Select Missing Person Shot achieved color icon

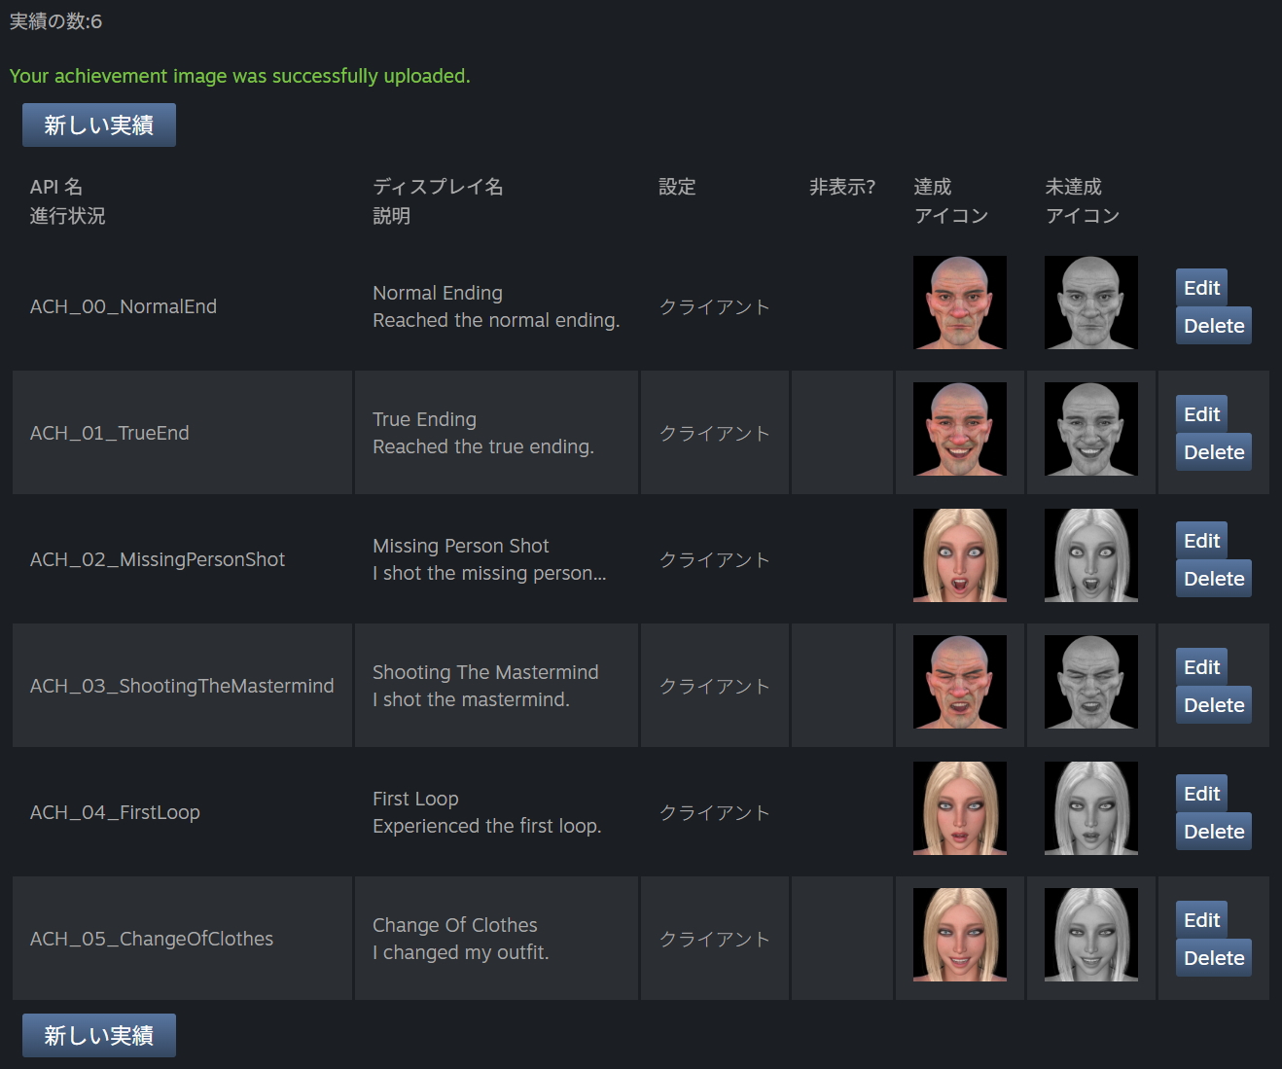pyautogui.click(x=959, y=555)
